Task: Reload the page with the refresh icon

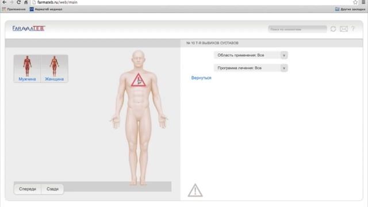Action: (19, 2)
